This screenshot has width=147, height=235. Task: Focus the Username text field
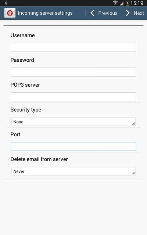click(73, 47)
